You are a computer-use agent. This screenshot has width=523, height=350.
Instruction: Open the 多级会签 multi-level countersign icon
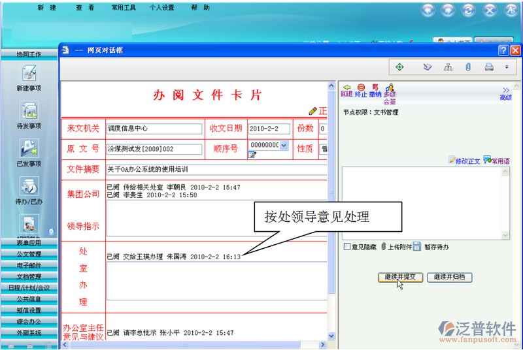tap(390, 89)
